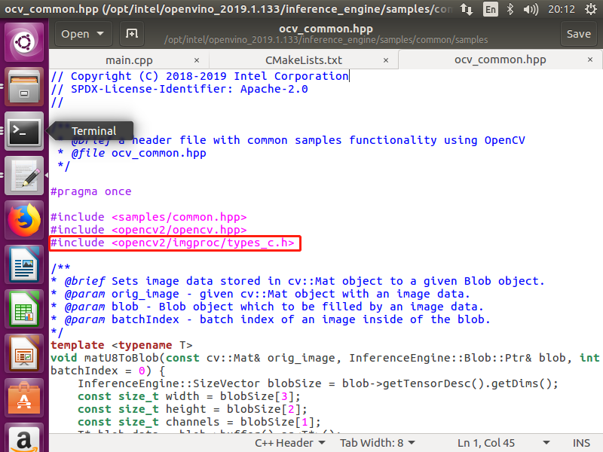This screenshot has width=603, height=452.
Task: Open the session settings gear in the top bar
Action: click(x=591, y=10)
